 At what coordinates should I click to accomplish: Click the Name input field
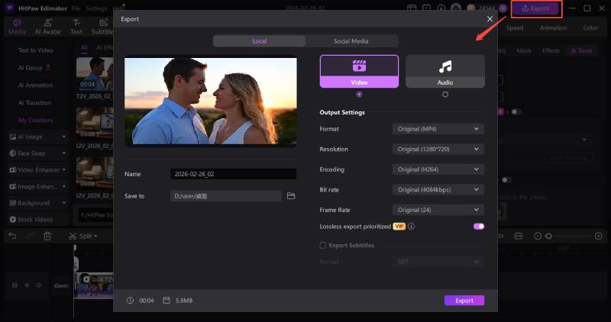pos(233,174)
